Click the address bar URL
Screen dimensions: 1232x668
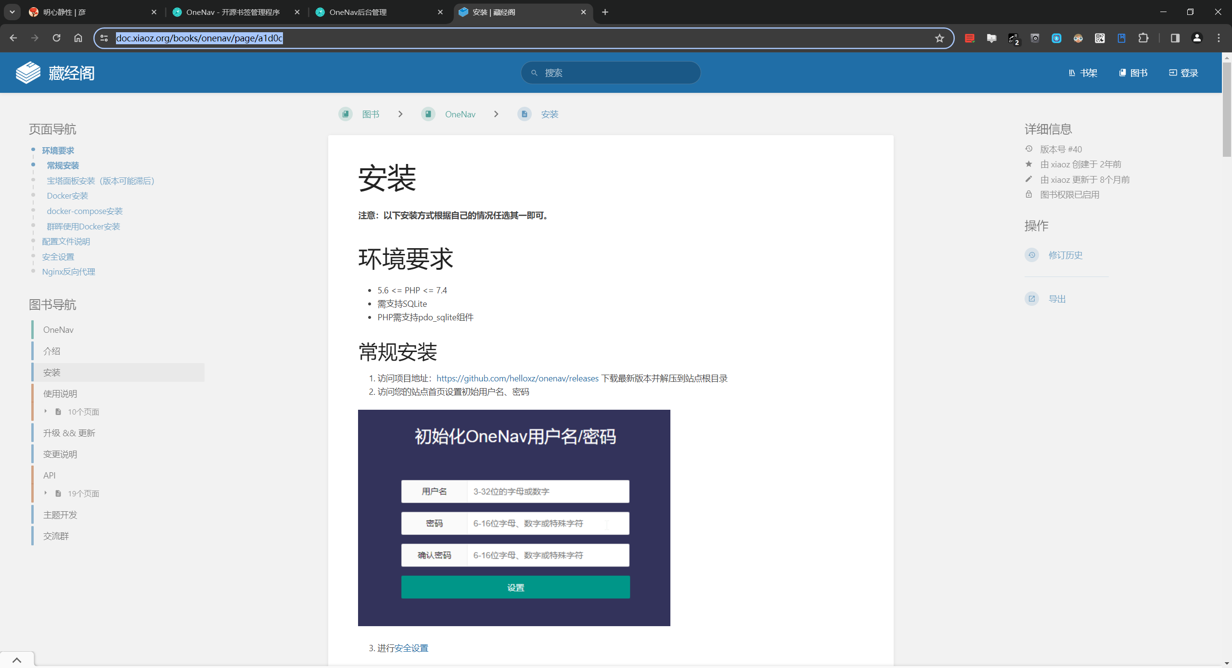[199, 38]
